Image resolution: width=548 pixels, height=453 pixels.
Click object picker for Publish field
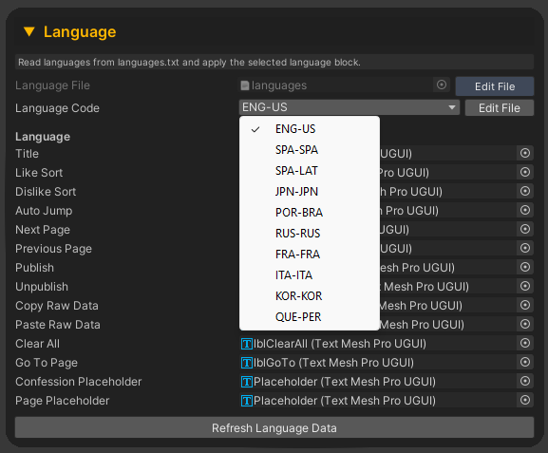[525, 267]
